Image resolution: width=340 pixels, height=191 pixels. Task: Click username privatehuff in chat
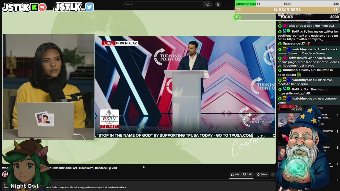pos(297,58)
